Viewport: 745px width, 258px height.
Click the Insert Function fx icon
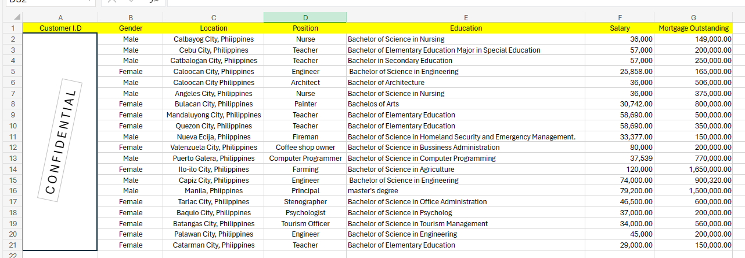(153, 2)
